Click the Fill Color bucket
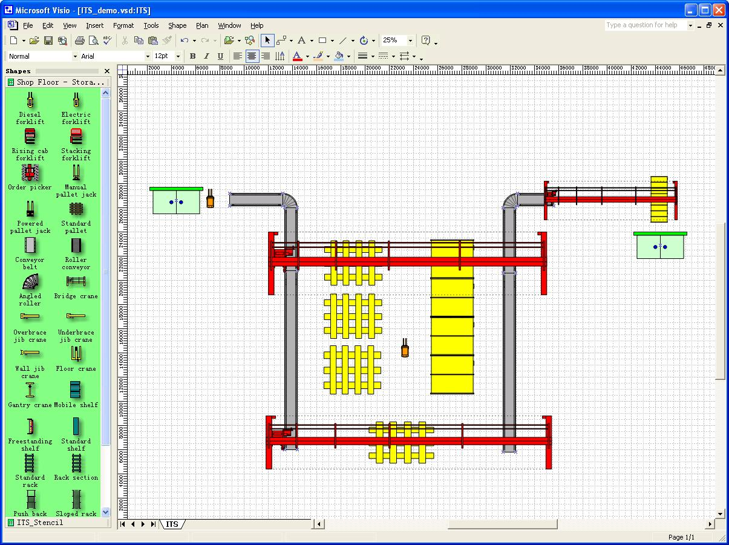The width and height of the screenshot is (729, 545). pyautogui.click(x=339, y=56)
